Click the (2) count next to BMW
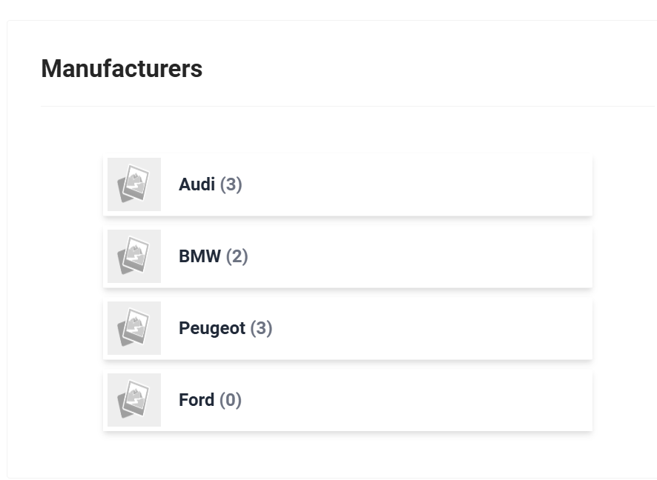The height and width of the screenshot is (480, 657). (x=237, y=256)
